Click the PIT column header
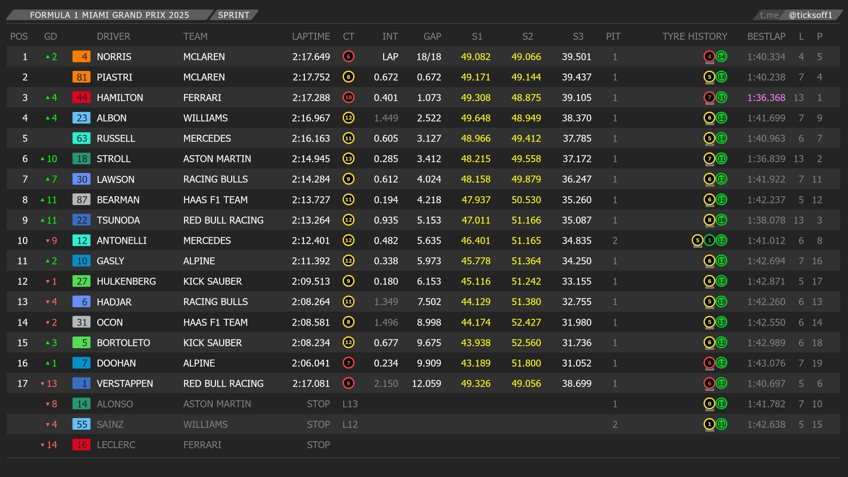The image size is (848, 477). [x=613, y=36]
